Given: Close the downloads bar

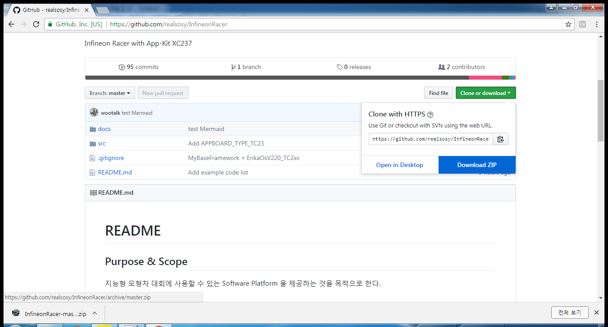Looking at the screenshot, I should pos(597,312).
